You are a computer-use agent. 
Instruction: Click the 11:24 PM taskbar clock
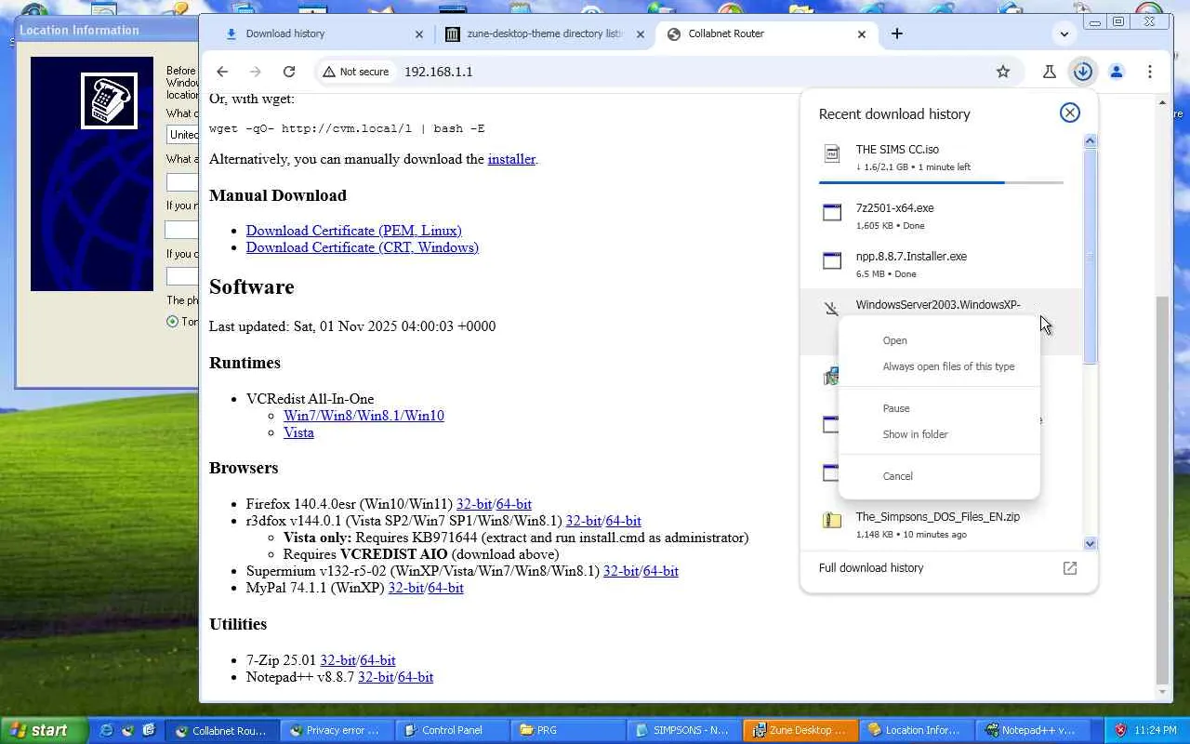(1157, 730)
